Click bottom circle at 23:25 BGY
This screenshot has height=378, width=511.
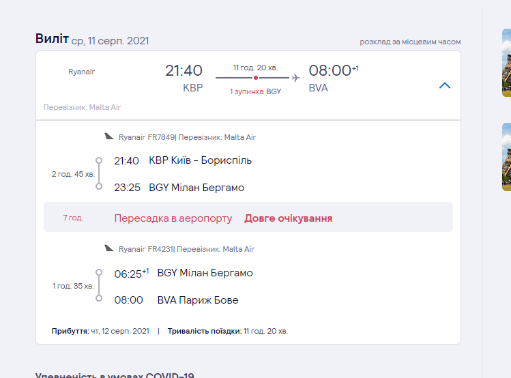pyautogui.click(x=99, y=186)
